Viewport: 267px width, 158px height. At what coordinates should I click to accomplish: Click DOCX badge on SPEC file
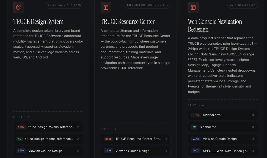tap(196, 151)
